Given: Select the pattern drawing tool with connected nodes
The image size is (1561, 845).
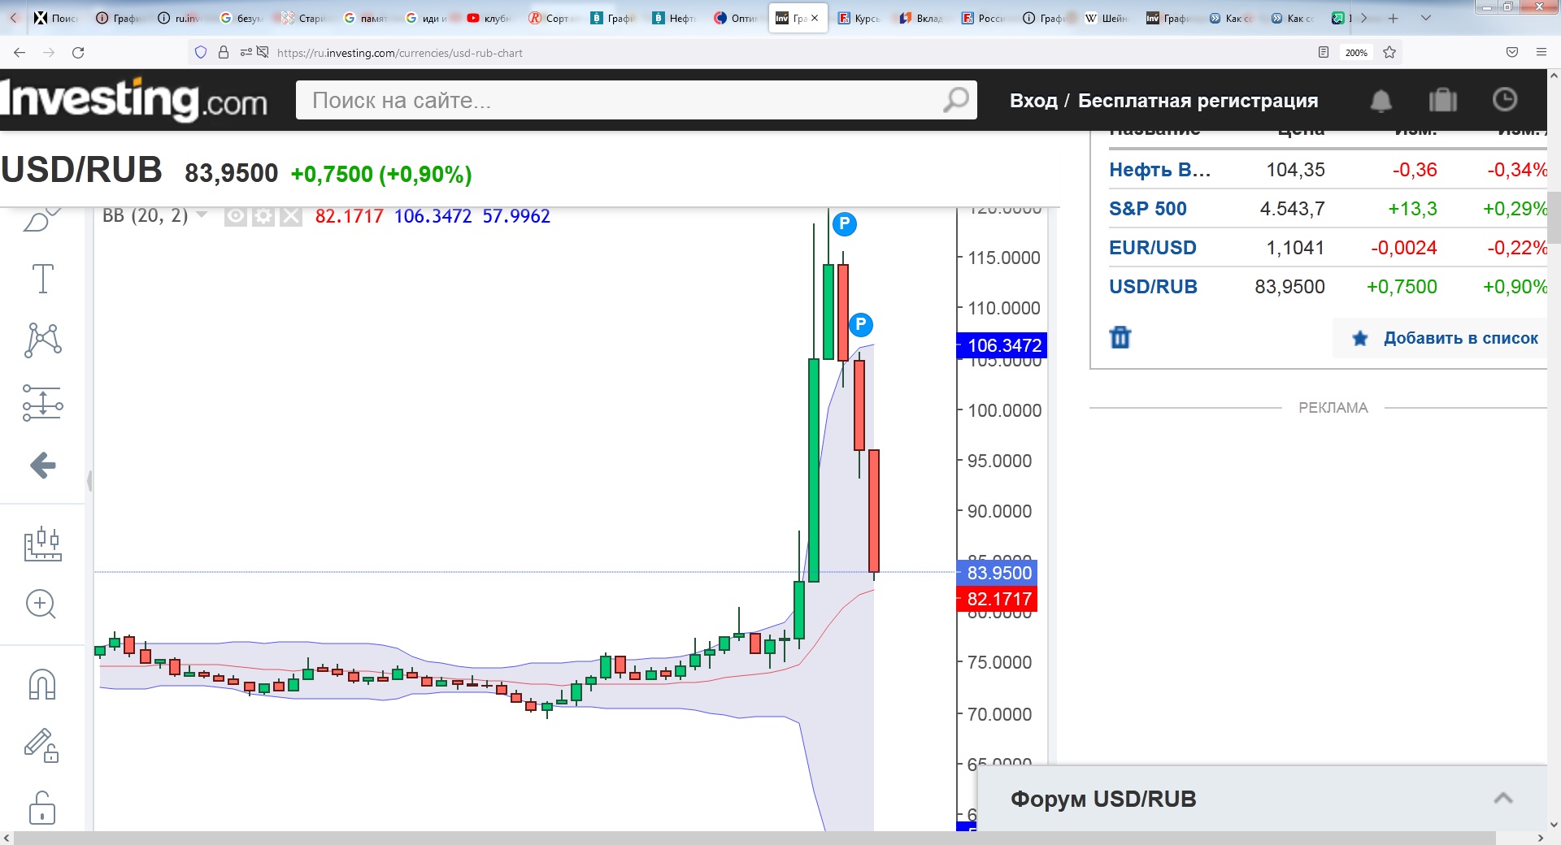Looking at the screenshot, I should point(42,340).
